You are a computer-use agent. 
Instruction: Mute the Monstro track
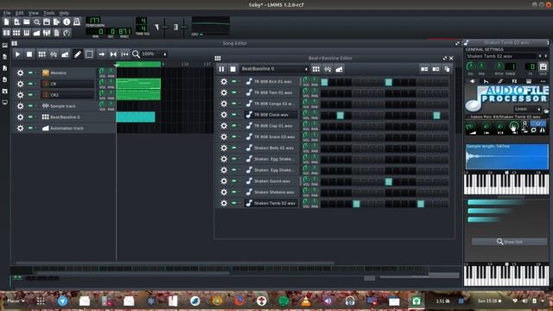pos(30,73)
